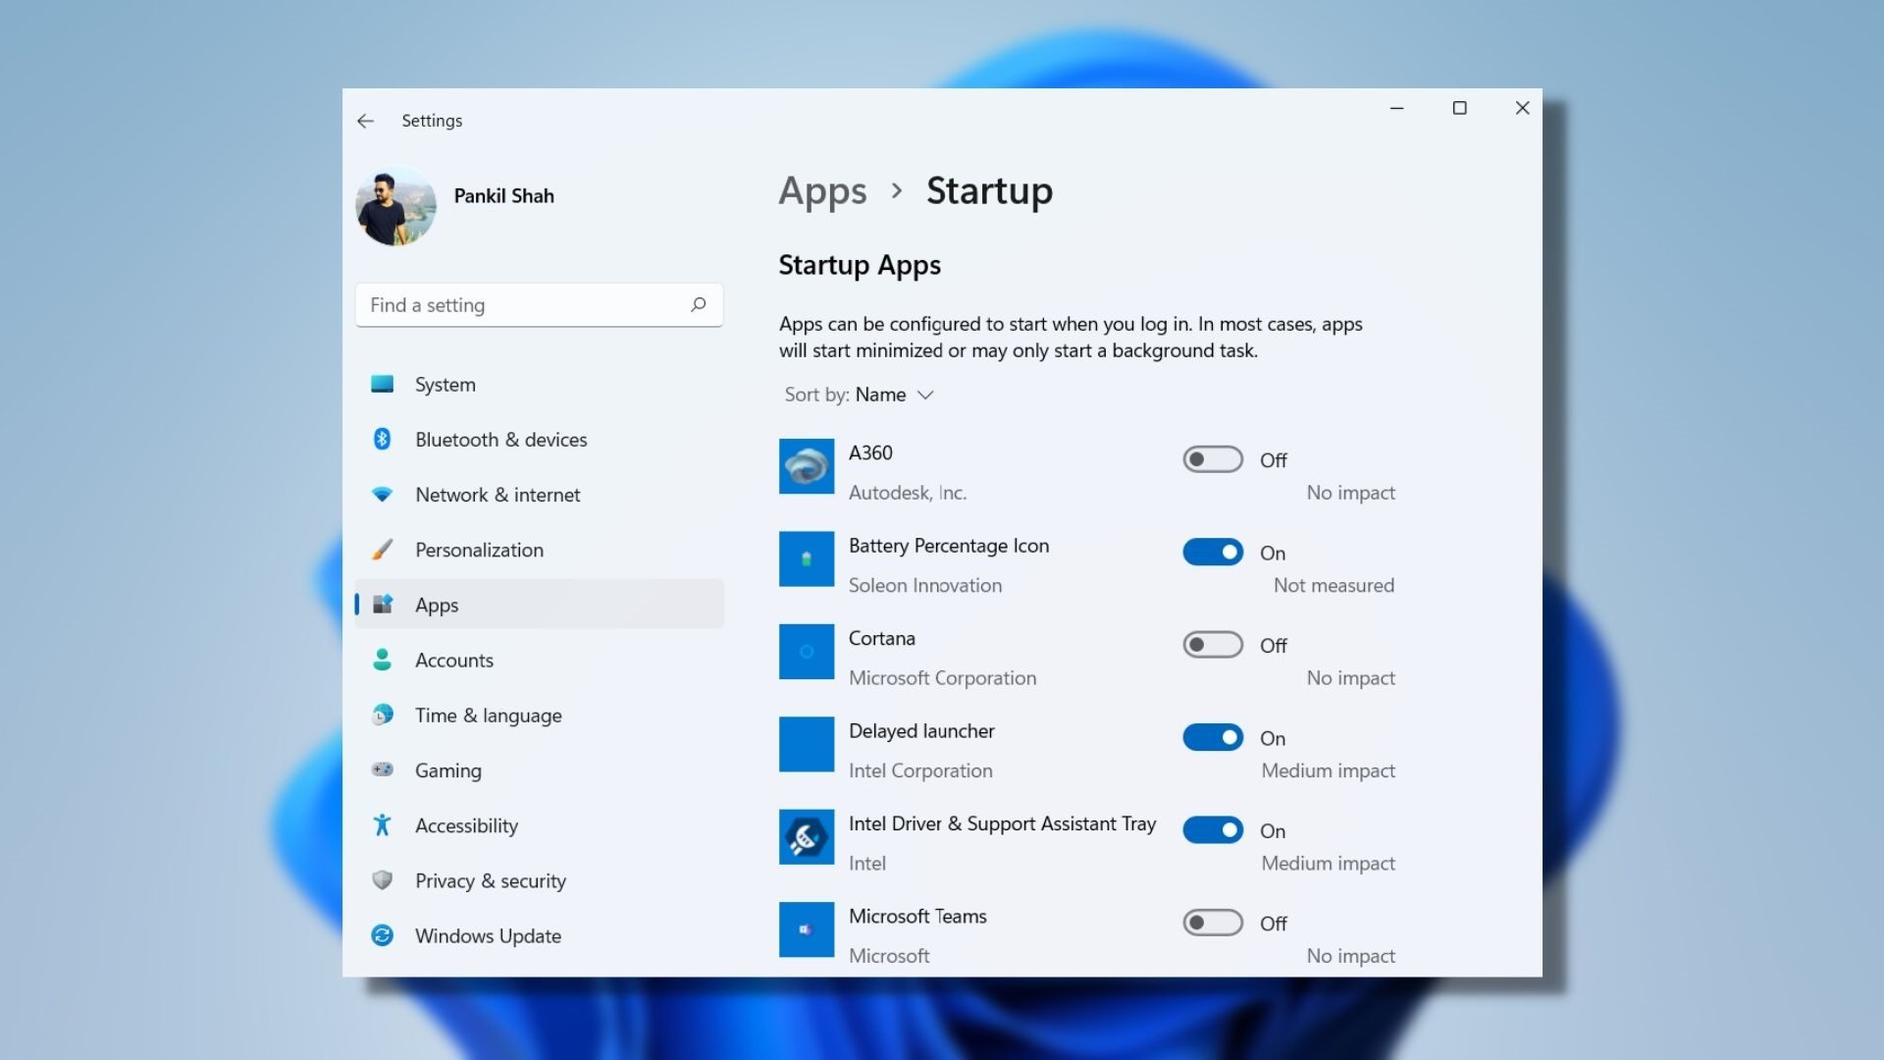Go to Bluetooth & devices

pos(539,440)
